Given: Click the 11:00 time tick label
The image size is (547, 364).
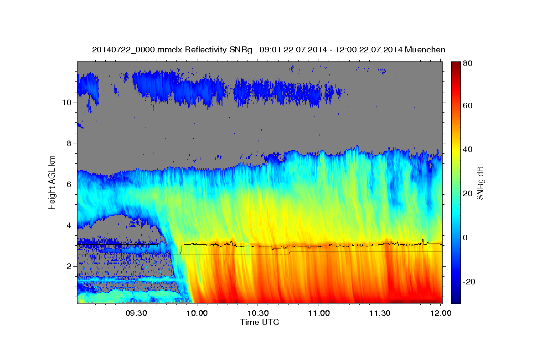Looking at the screenshot, I should pos(319,313).
